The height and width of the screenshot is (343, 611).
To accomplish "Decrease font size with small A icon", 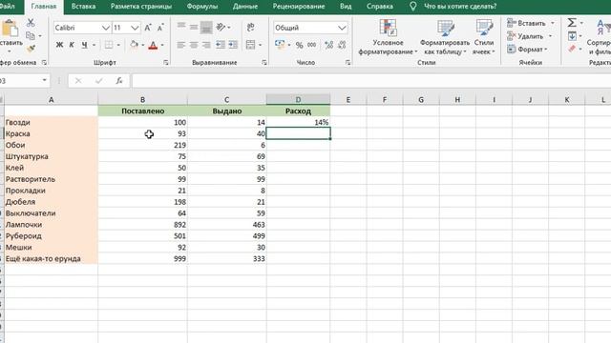I will (160, 28).
